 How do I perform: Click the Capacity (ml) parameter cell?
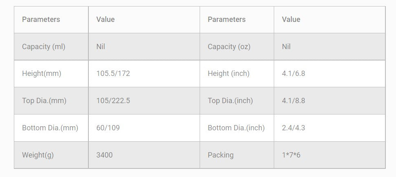[44, 47]
